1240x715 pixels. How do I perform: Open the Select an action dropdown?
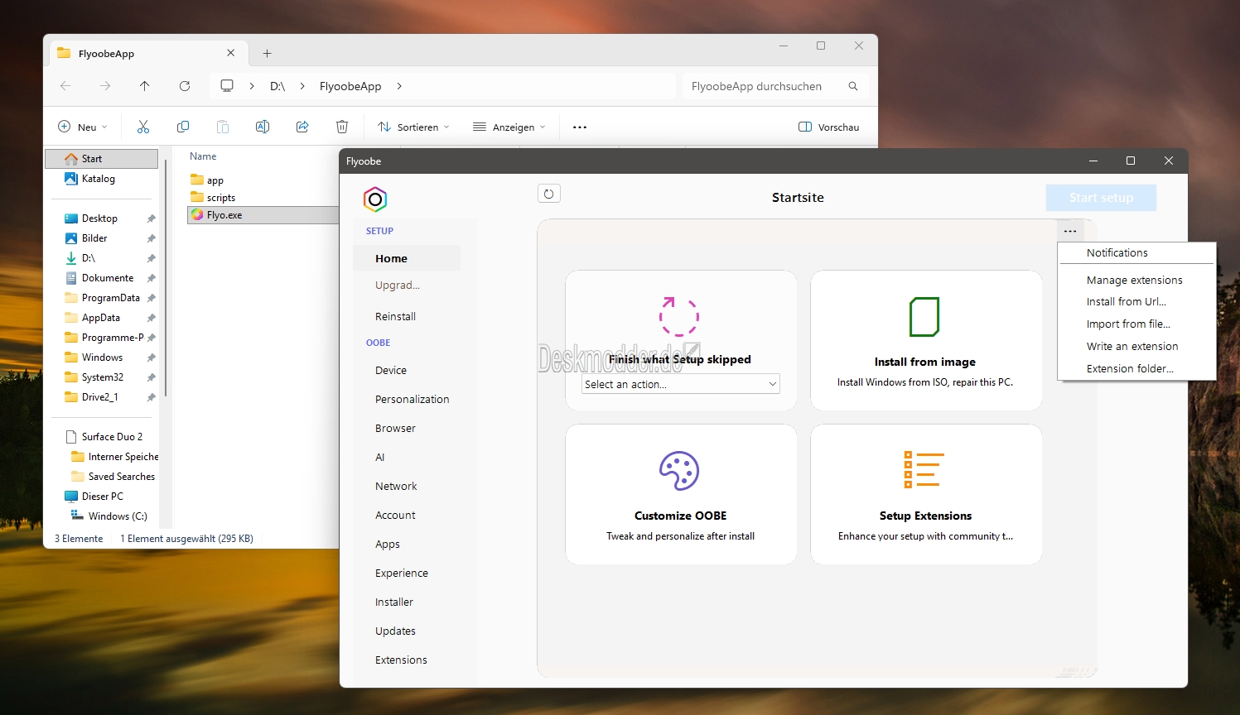(x=680, y=384)
